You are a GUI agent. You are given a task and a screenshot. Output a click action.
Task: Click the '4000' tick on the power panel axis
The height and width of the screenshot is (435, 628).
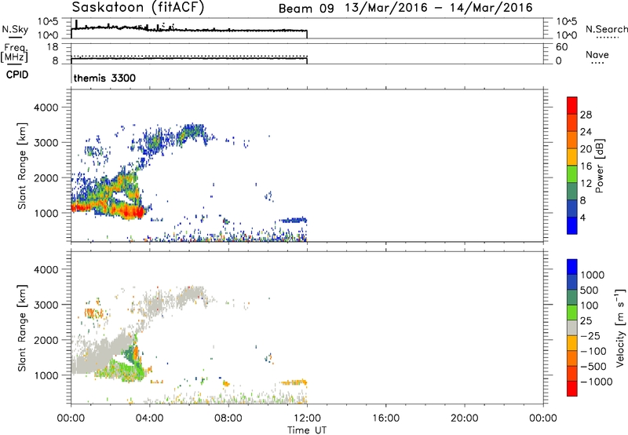[x=46, y=108]
